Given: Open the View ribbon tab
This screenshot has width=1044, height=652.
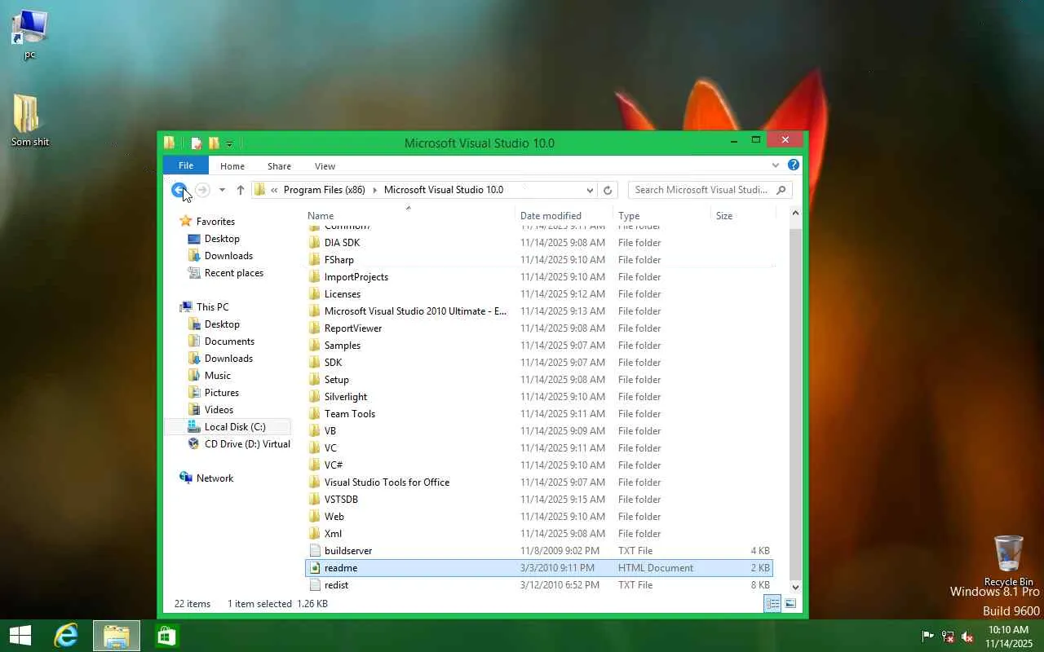Looking at the screenshot, I should point(325,166).
